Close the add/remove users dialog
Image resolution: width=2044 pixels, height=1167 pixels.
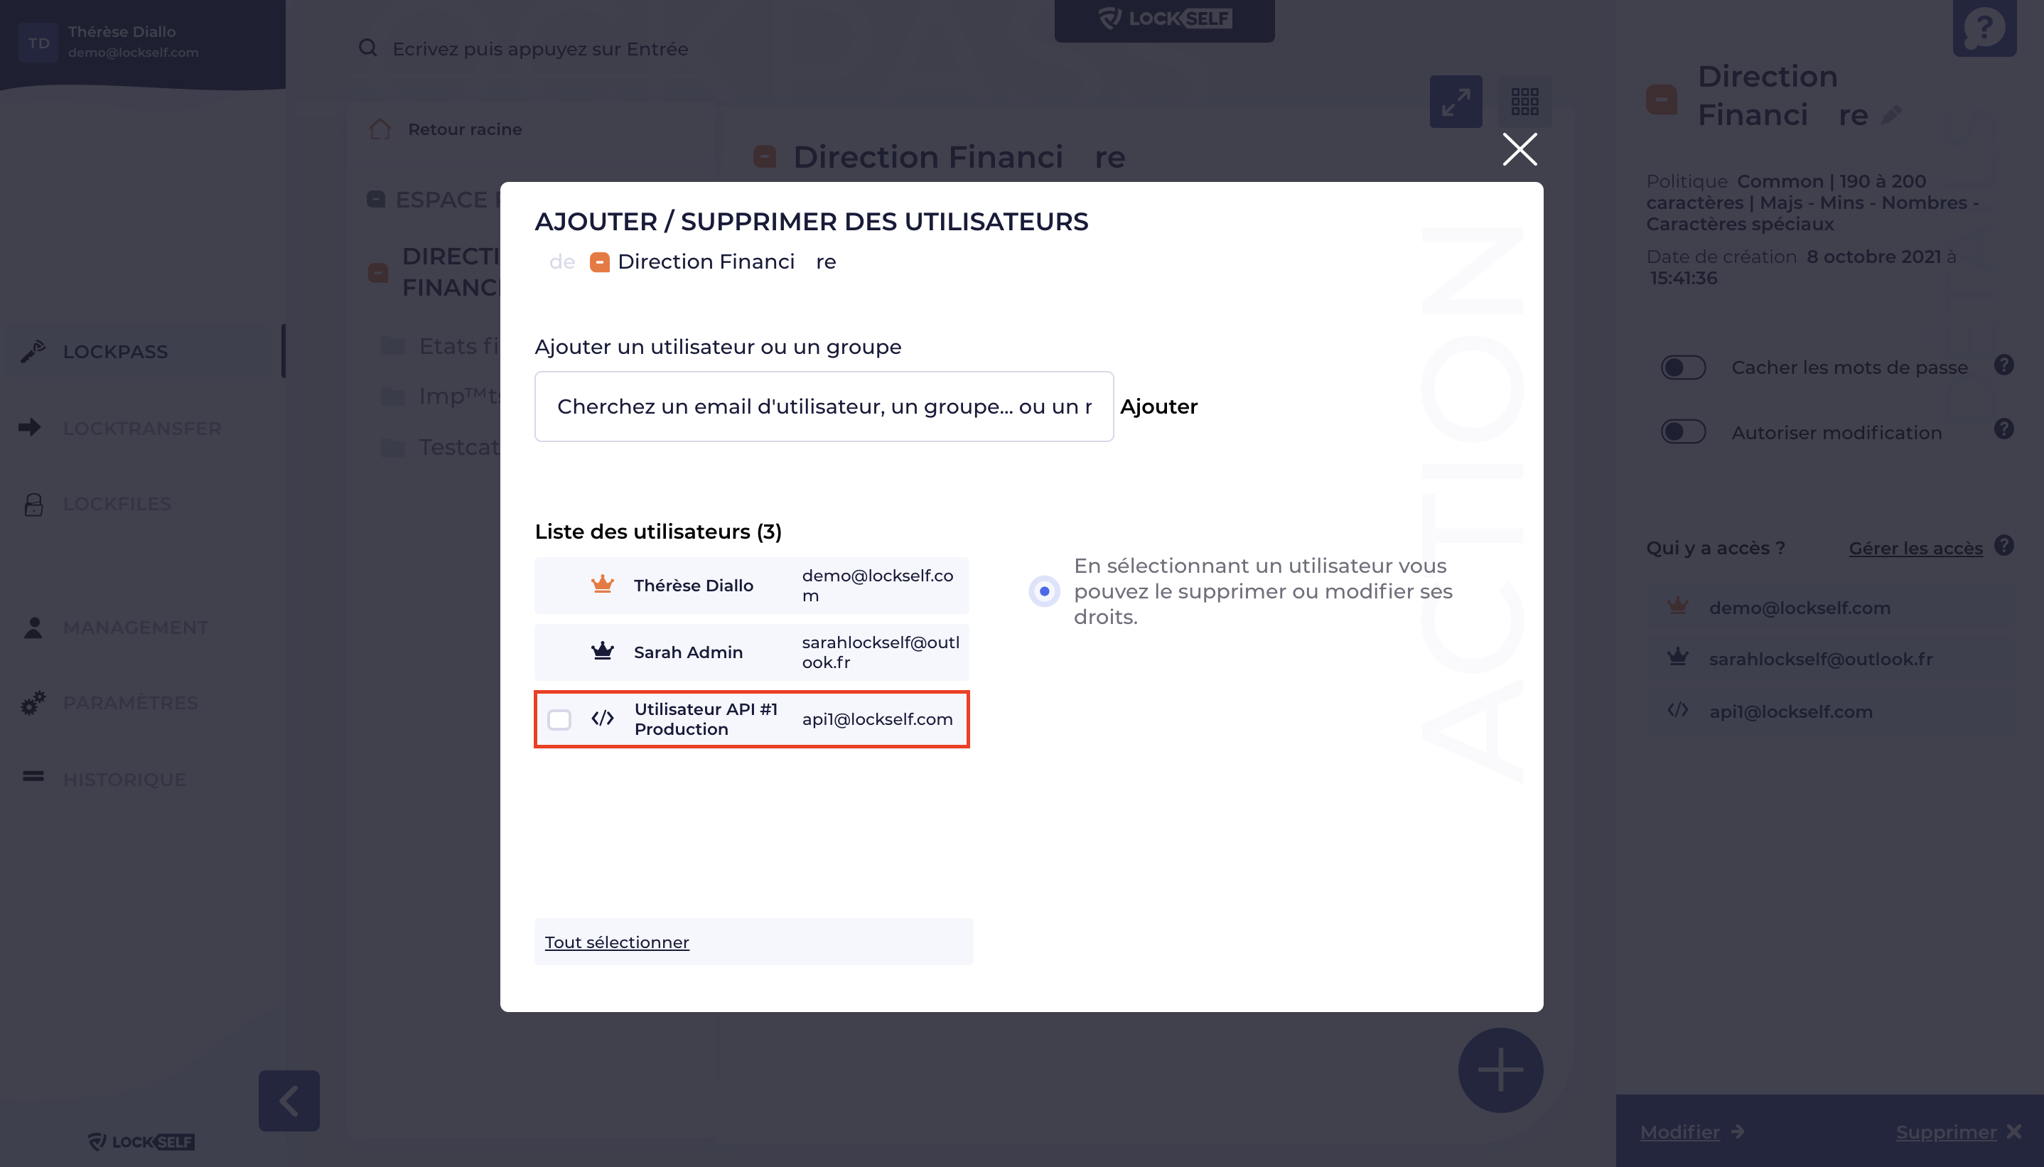pyautogui.click(x=1519, y=149)
